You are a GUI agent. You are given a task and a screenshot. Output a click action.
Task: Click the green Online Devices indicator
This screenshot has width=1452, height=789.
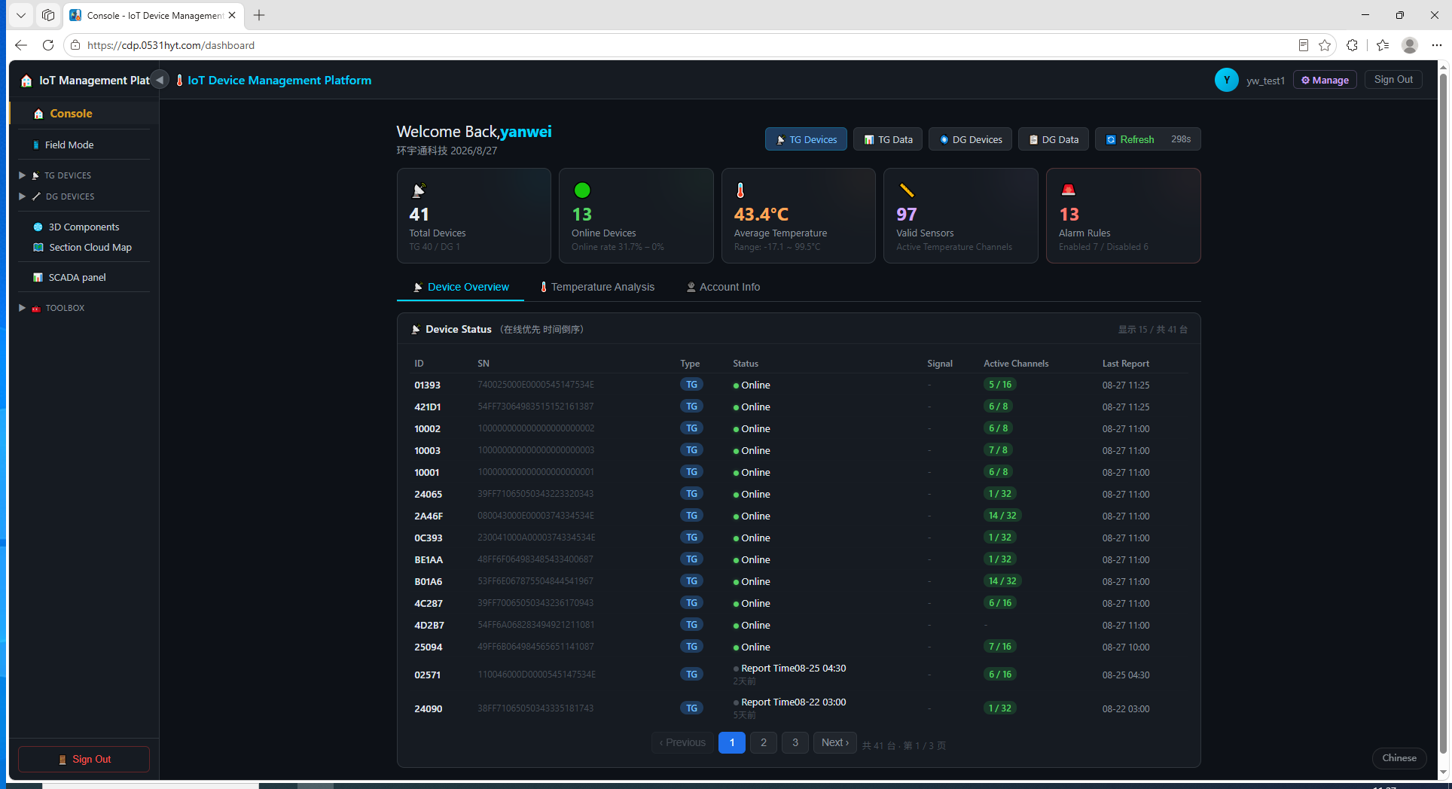coord(581,190)
